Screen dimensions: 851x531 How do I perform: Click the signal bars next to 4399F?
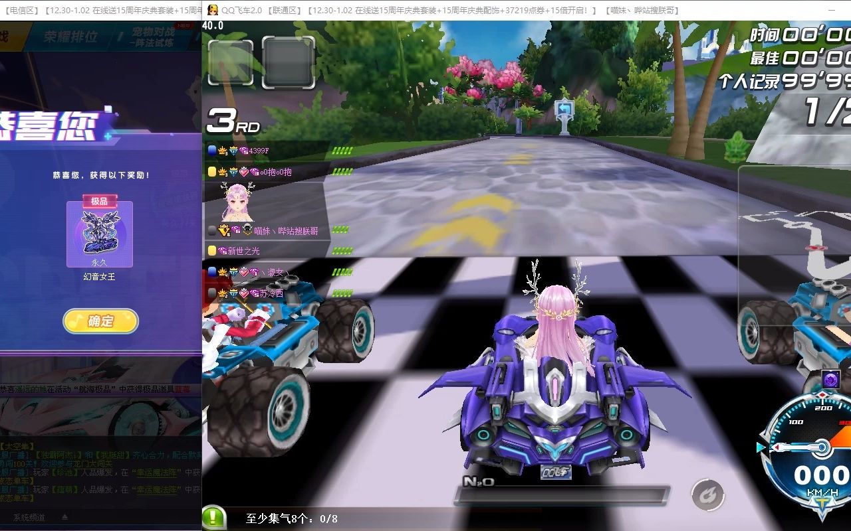click(x=342, y=151)
